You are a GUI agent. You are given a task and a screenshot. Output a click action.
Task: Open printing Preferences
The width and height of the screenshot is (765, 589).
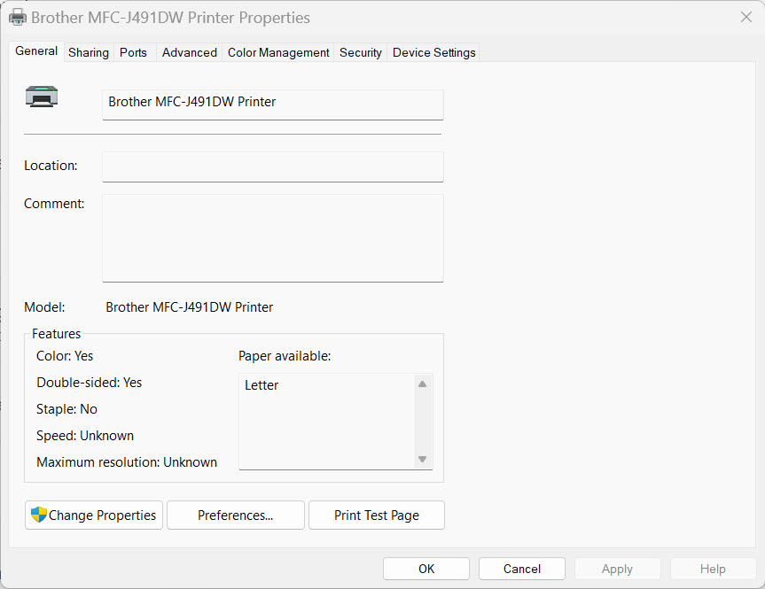(x=236, y=515)
